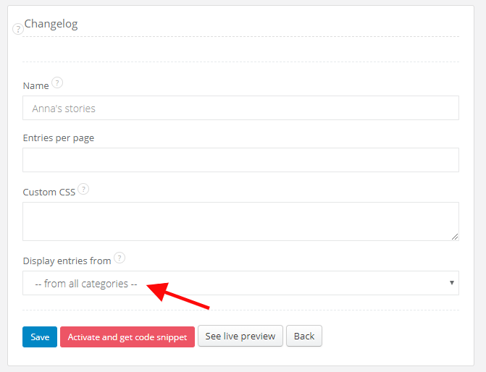The image size is (486, 372).
Task: Click the 'Entries per page' label
Action: coord(59,138)
